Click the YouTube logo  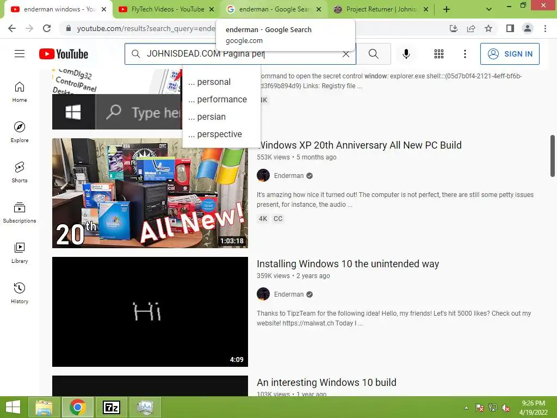coord(64,54)
